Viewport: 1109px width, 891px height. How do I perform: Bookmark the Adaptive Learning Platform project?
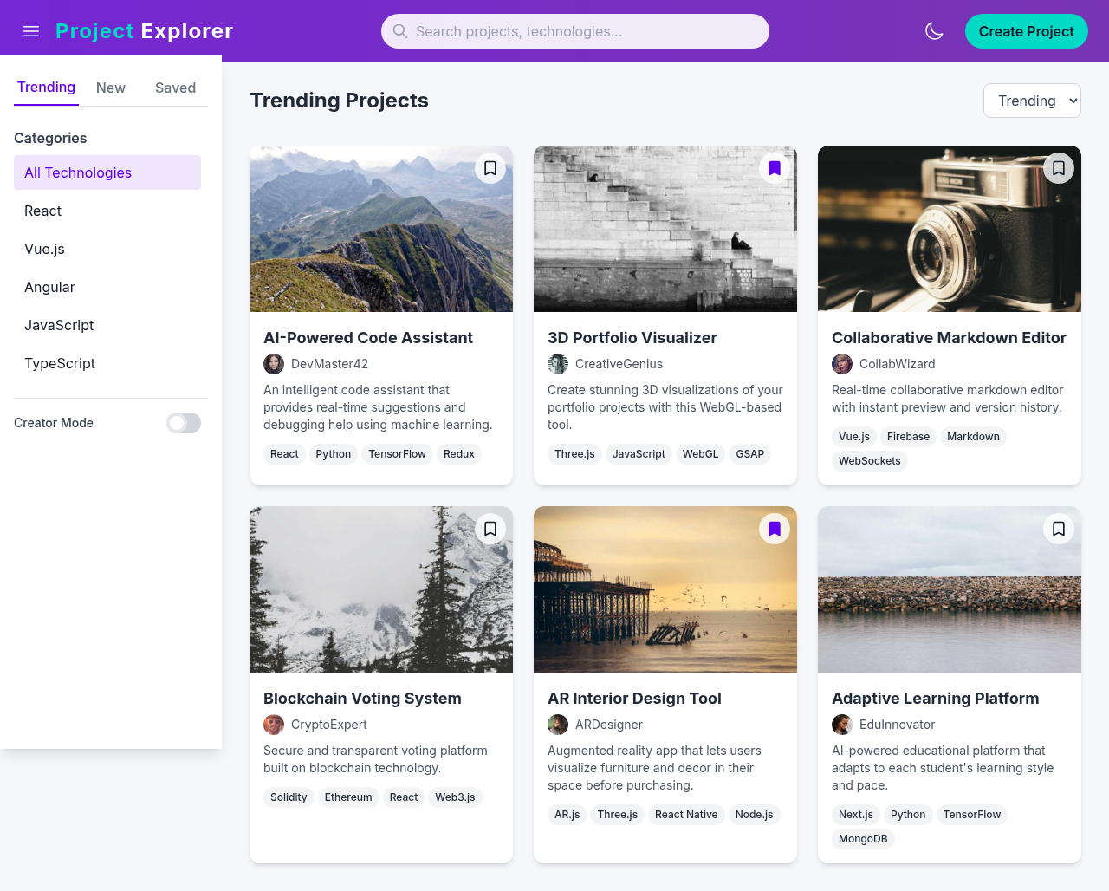pyautogui.click(x=1058, y=529)
